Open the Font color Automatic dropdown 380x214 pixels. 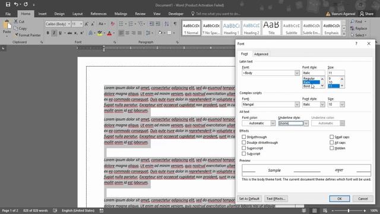pyautogui.click(x=273, y=123)
